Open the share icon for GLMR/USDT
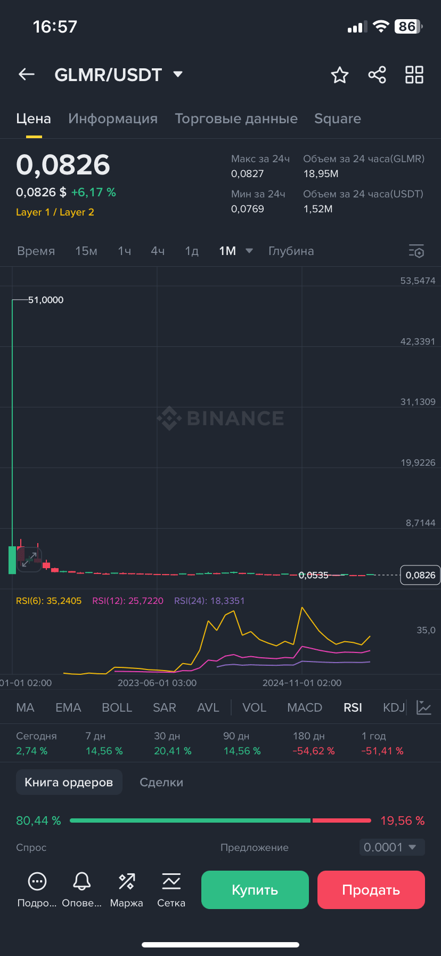This screenshot has width=441, height=956. [x=377, y=75]
